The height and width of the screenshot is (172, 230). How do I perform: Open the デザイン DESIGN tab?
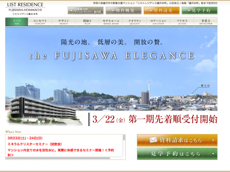[64, 22]
